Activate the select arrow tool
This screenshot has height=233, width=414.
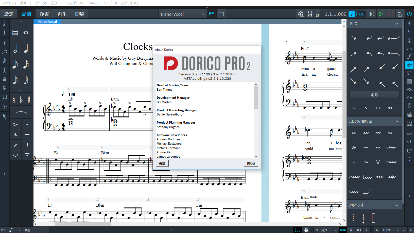(x=5, y=116)
